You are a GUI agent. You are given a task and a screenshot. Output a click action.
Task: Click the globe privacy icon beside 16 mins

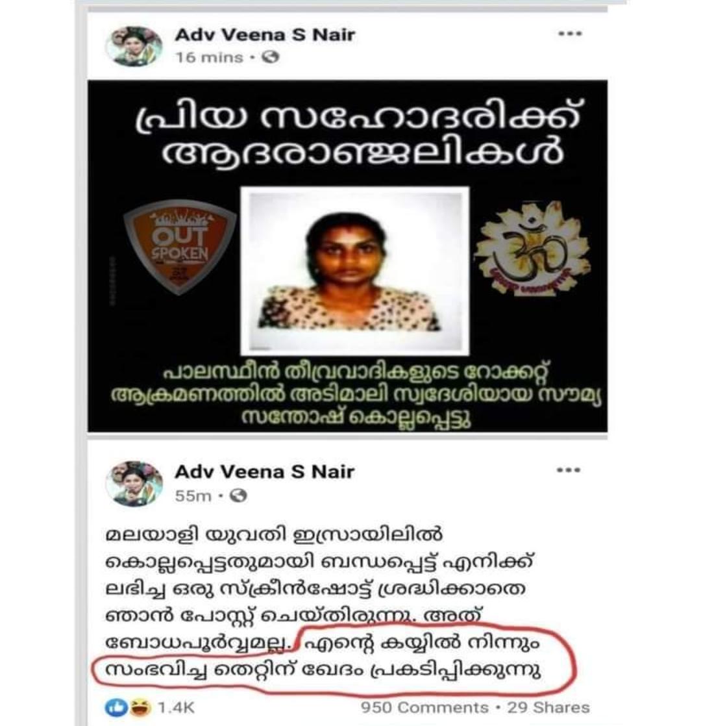271,57
